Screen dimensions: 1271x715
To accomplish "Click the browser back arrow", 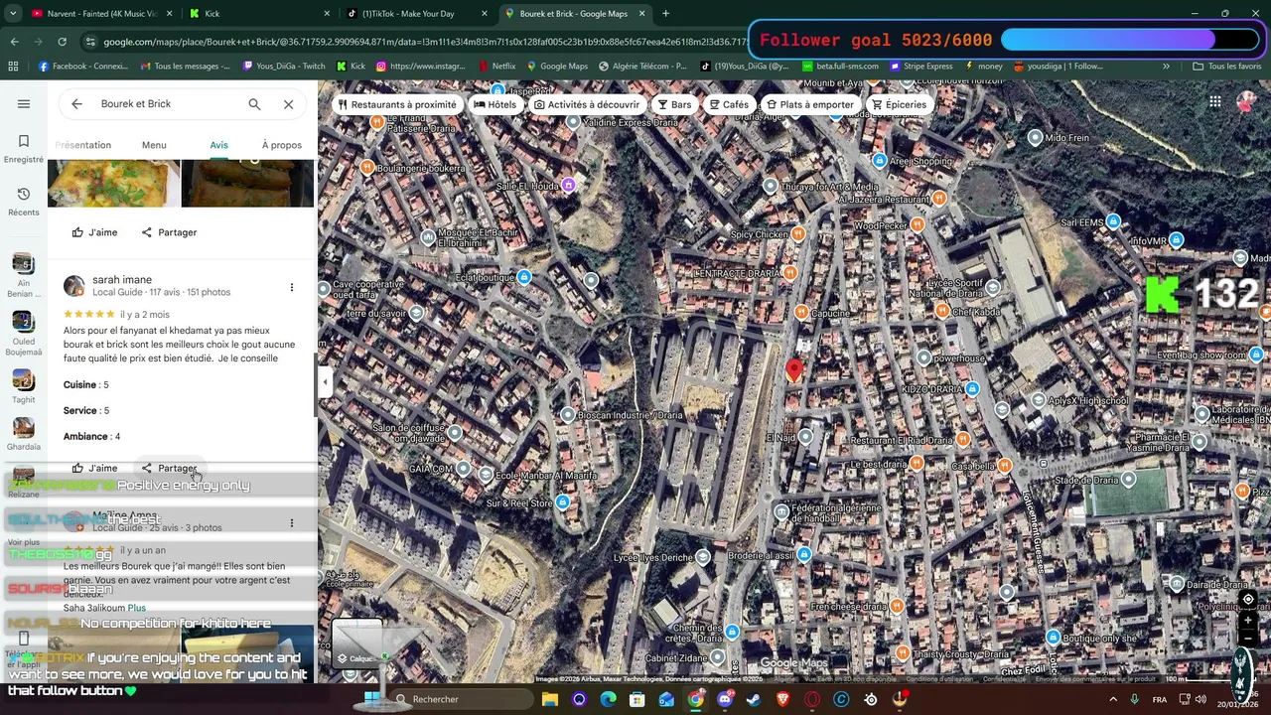I will pos(14,42).
